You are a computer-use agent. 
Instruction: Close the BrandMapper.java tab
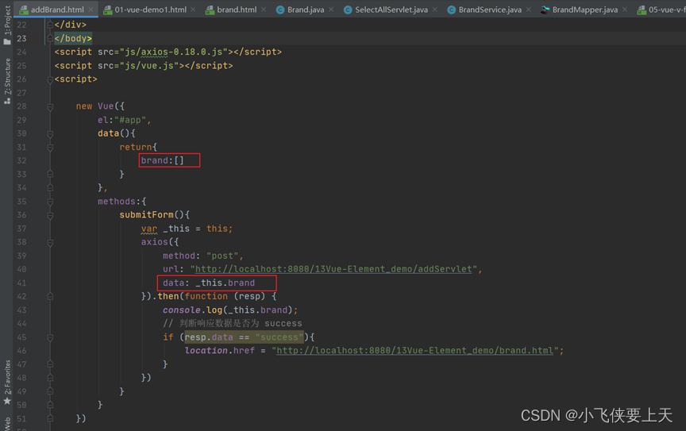(x=624, y=10)
